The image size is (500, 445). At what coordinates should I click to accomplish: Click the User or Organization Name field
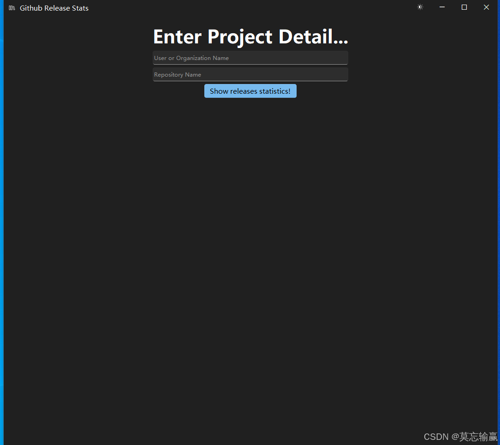point(250,58)
